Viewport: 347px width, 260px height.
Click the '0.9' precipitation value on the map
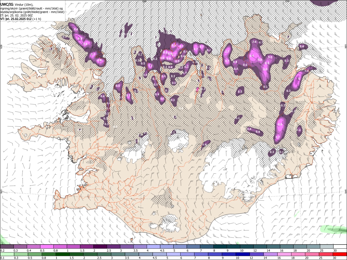click(x=80, y=39)
